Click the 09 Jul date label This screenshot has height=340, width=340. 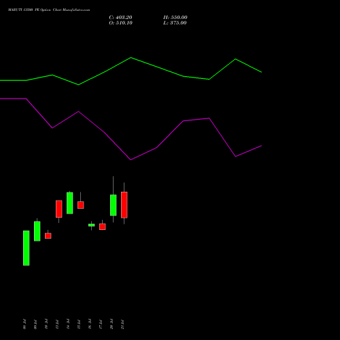[x=35, y=324]
